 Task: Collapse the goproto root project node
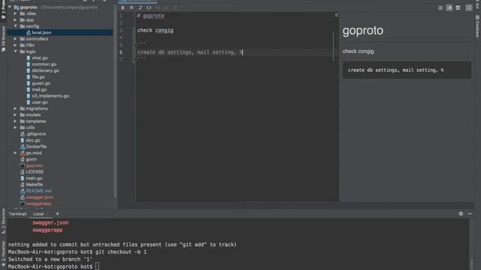[10, 7]
